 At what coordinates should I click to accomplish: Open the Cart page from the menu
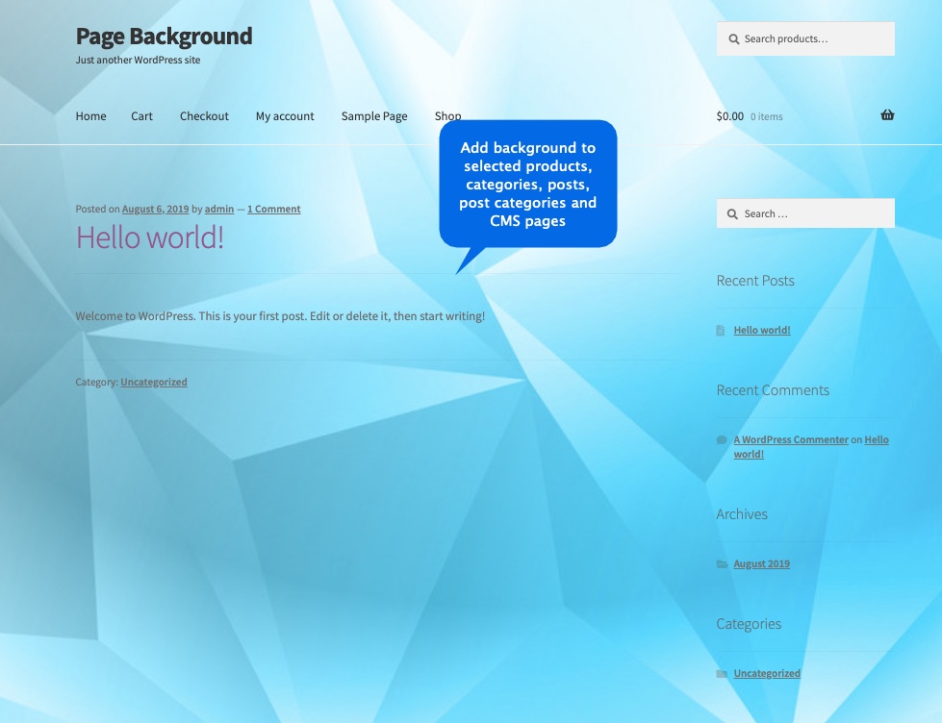pyautogui.click(x=141, y=115)
